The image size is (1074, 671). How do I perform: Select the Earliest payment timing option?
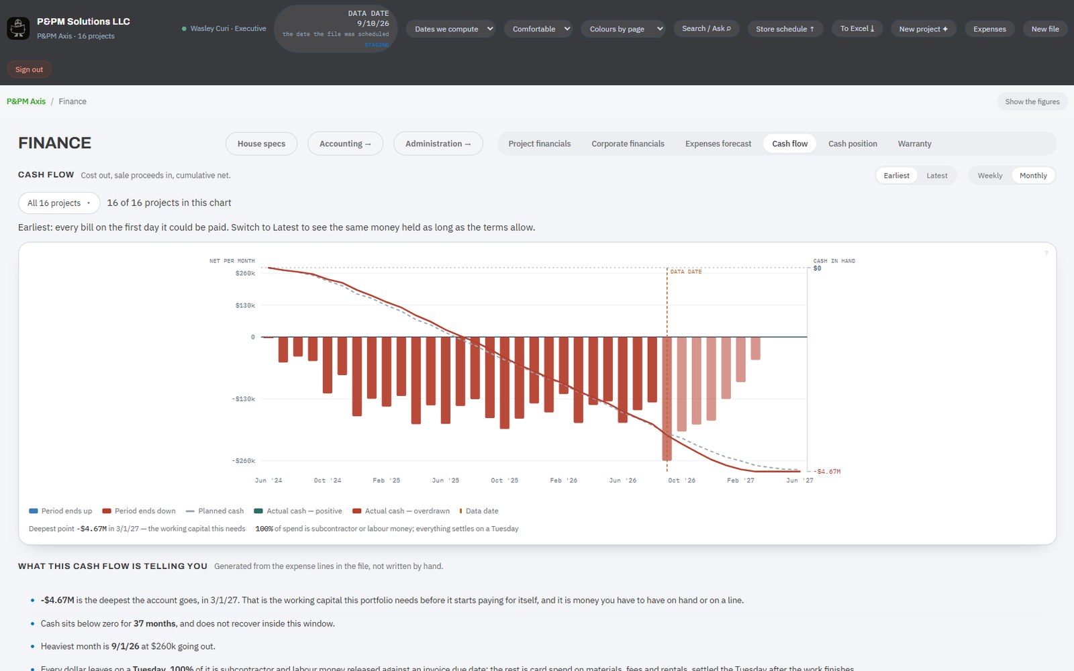point(896,176)
